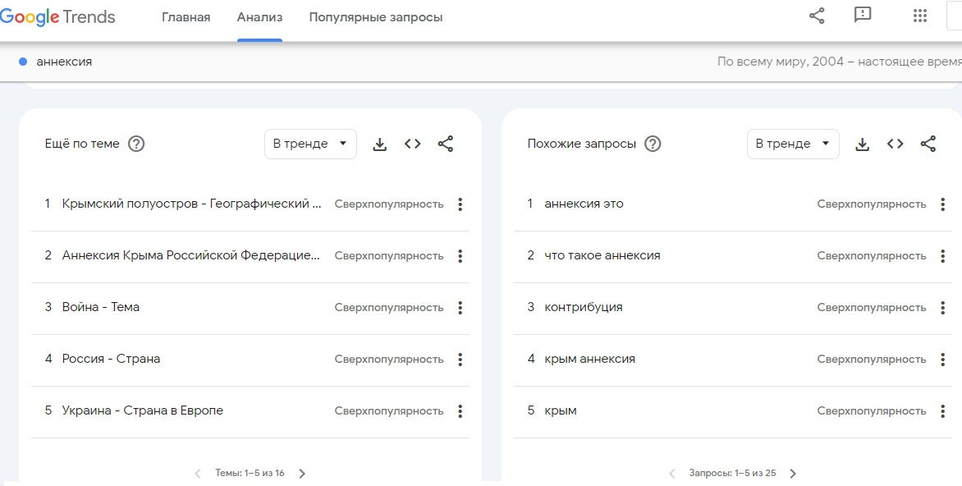
Task: Open more options for контрибуция row
Action: (943, 307)
